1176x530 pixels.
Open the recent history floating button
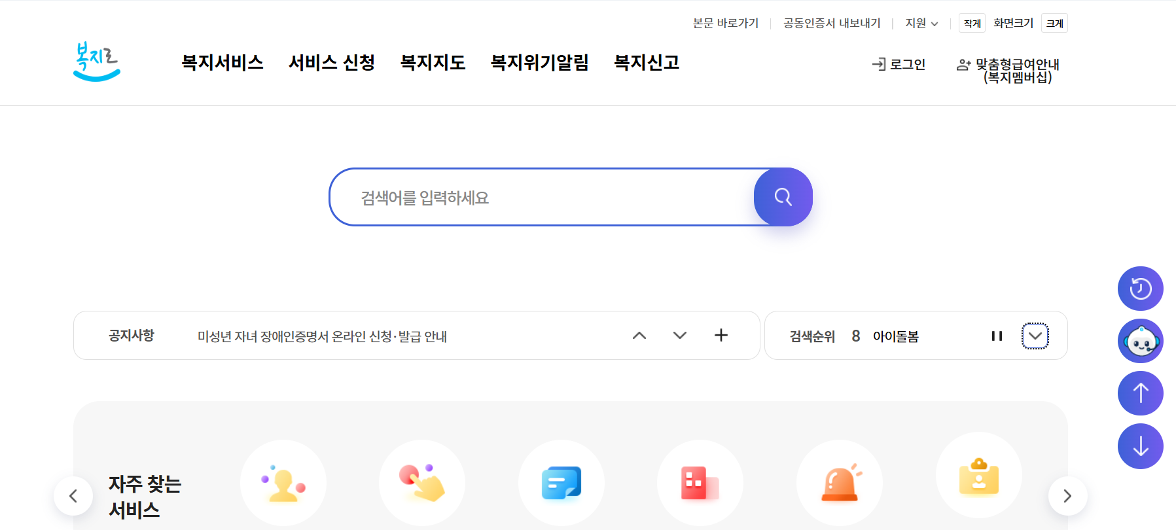click(x=1140, y=289)
